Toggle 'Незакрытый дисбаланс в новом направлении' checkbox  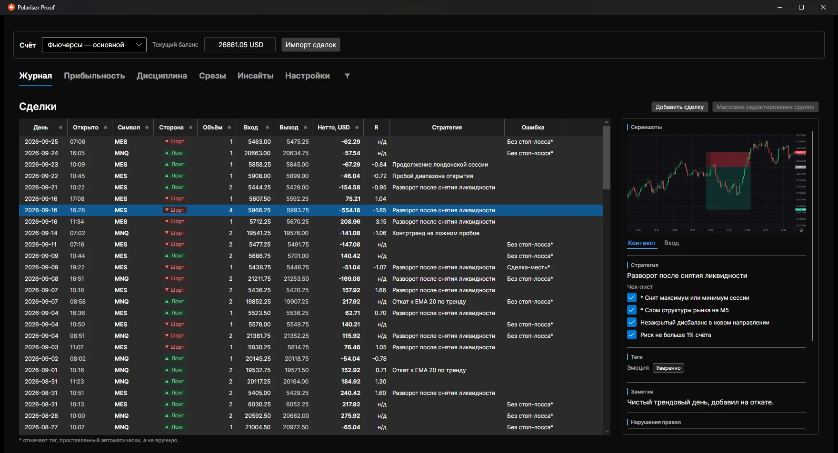pyautogui.click(x=632, y=323)
